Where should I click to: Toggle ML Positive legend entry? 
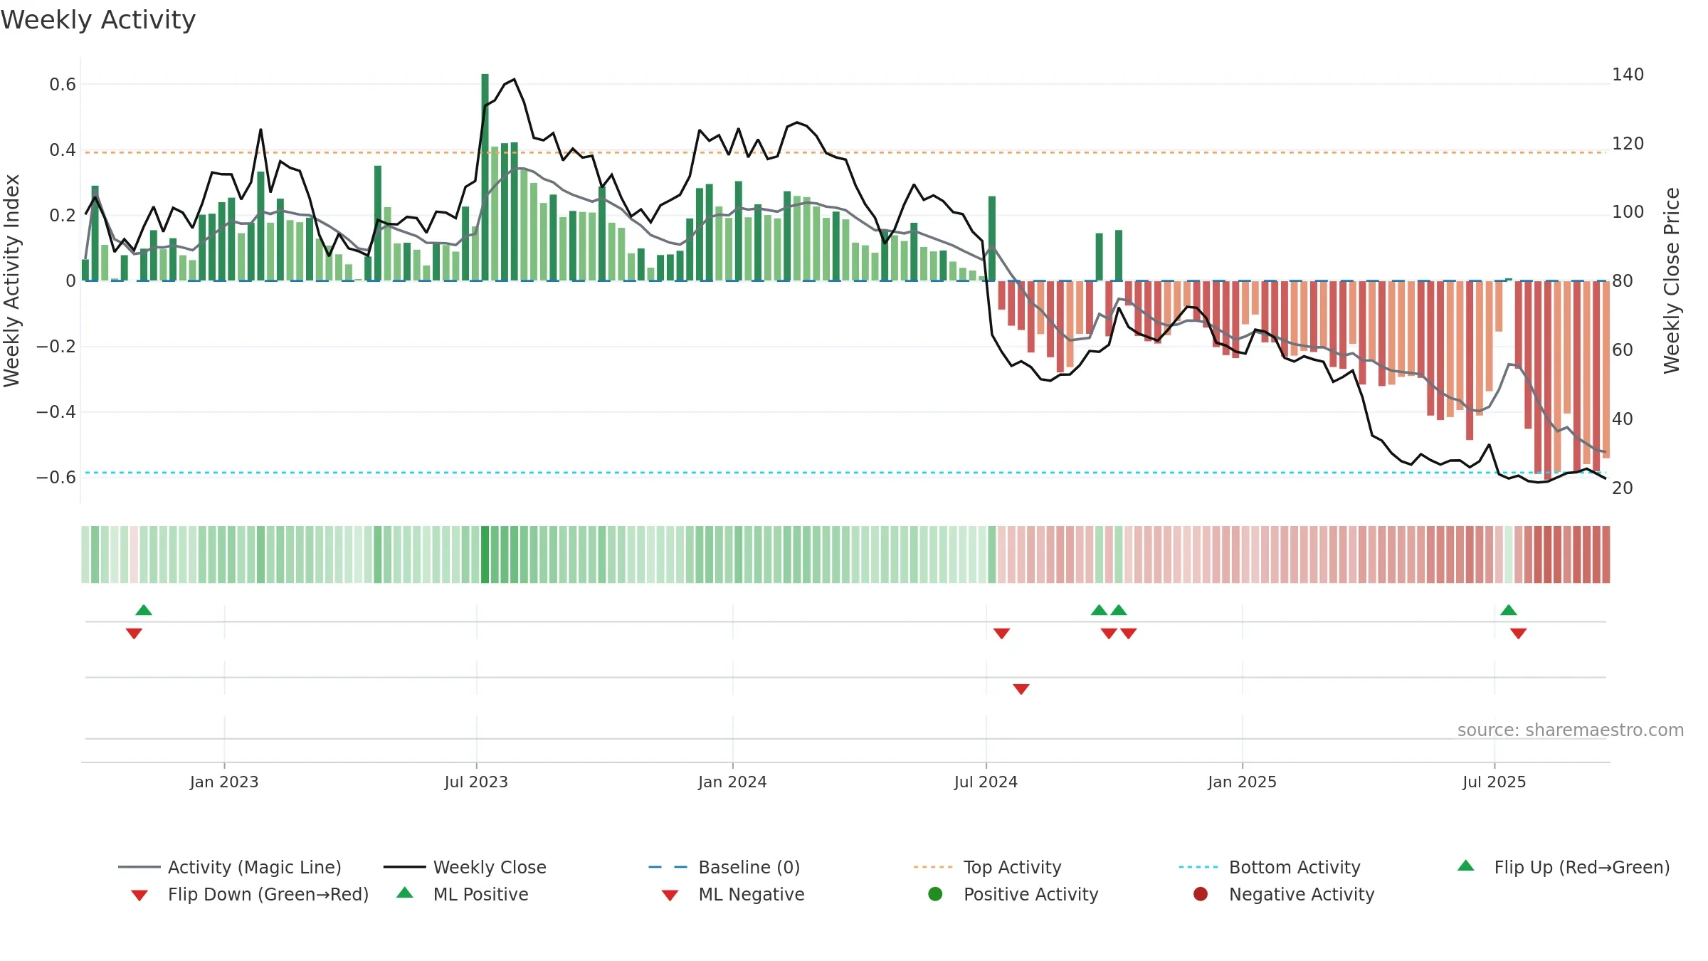click(x=463, y=894)
